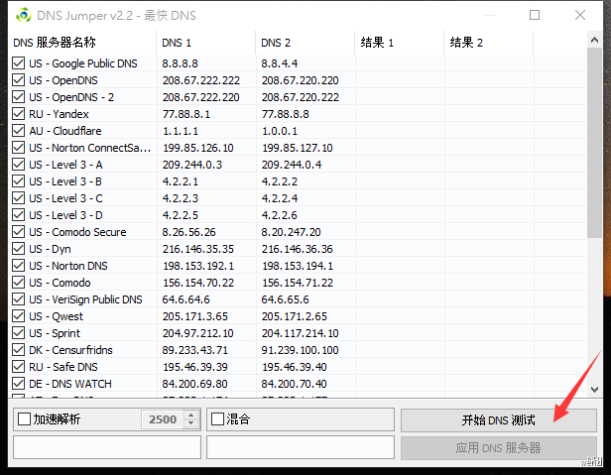Click the 77.88.8.8 address cell

coord(286,114)
